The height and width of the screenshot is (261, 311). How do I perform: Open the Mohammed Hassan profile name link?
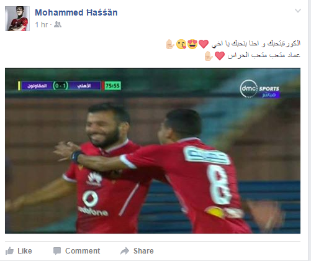point(76,12)
